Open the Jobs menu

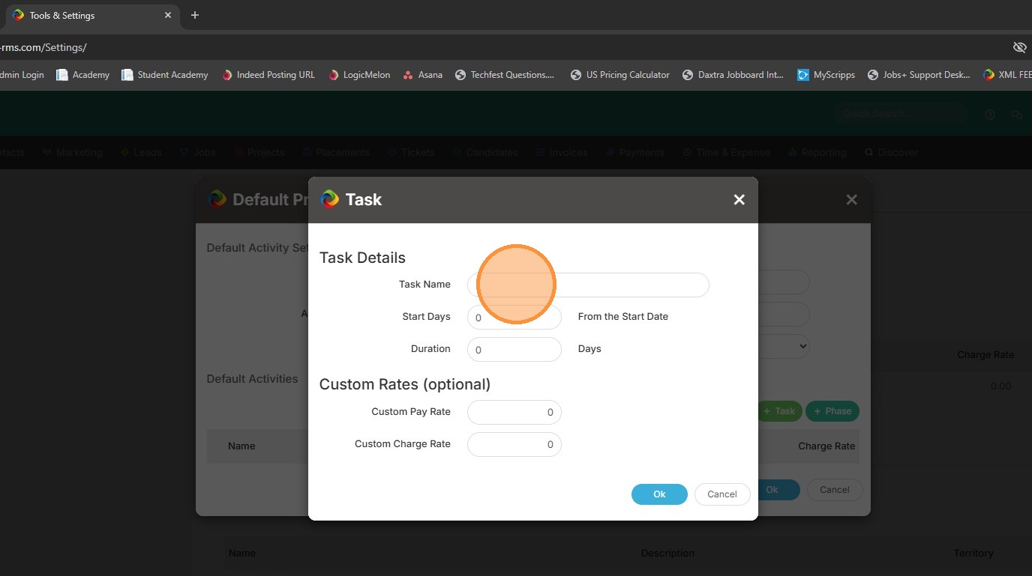point(198,152)
